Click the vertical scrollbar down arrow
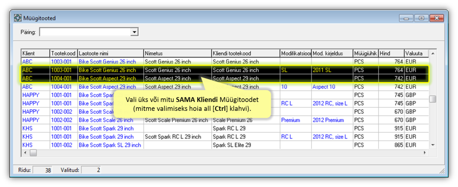The height and width of the screenshot is (187, 458). coord(433,145)
